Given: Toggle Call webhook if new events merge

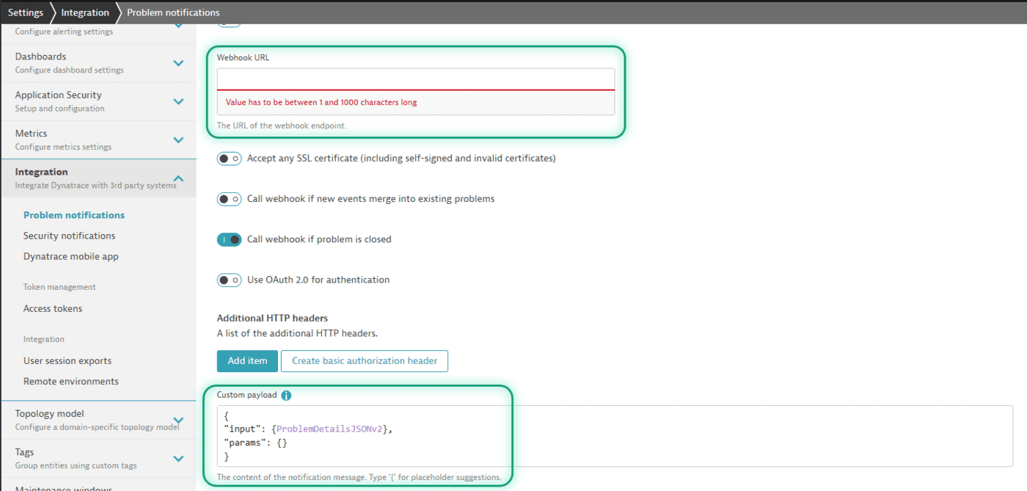Looking at the screenshot, I should 229,199.
